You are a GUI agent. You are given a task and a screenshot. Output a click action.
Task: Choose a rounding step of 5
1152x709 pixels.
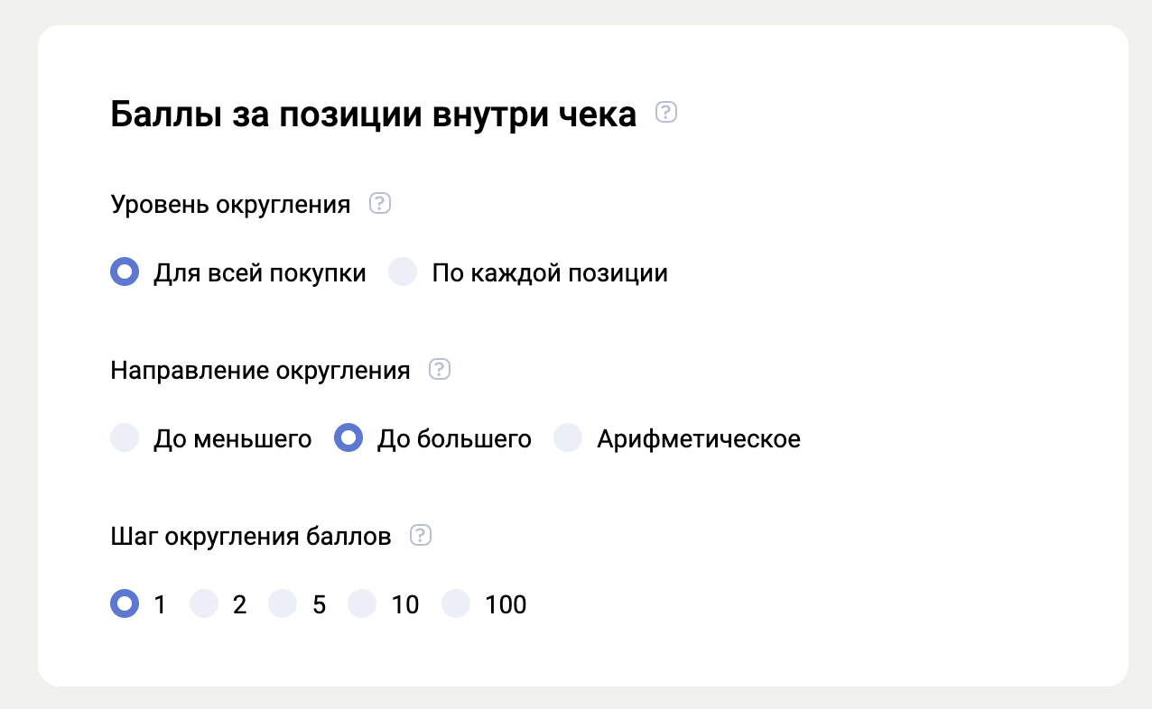tap(283, 603)
